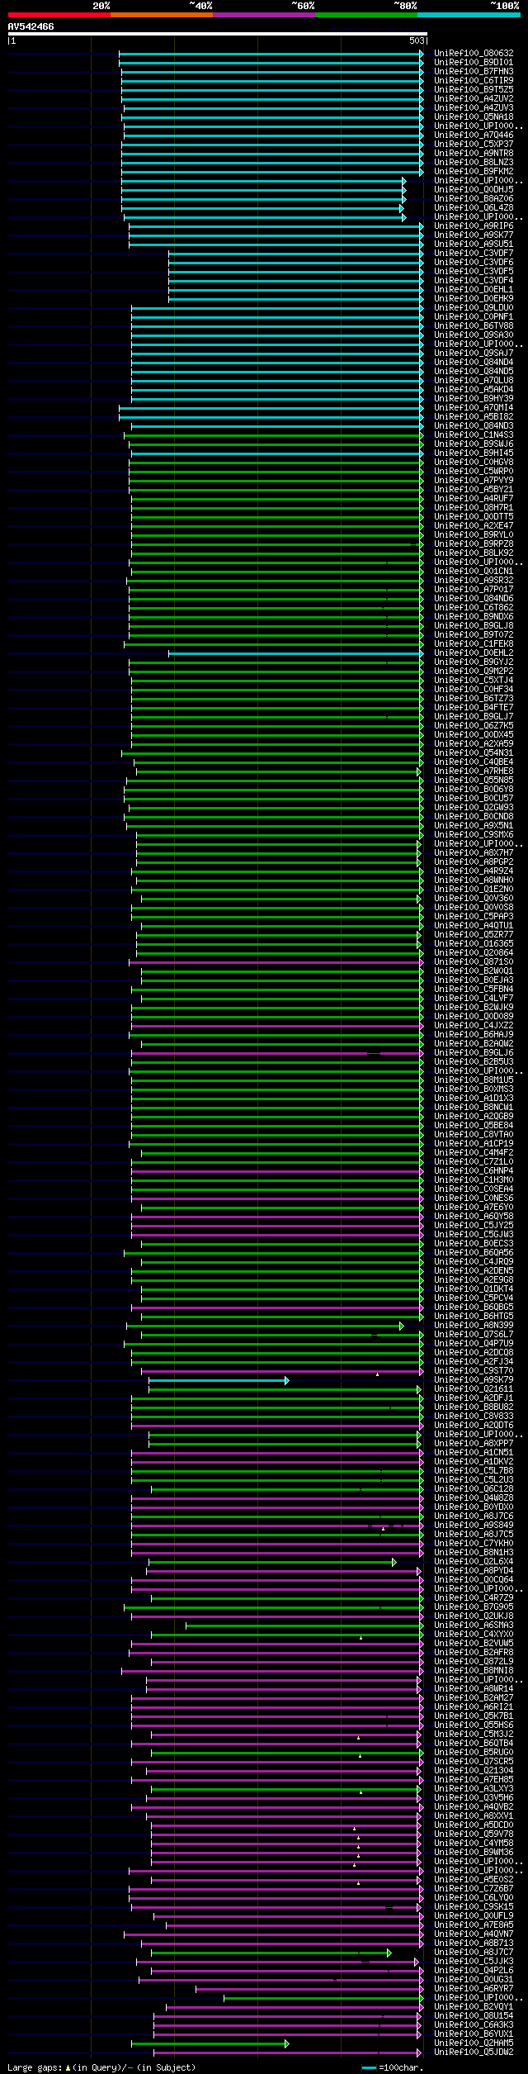Screen dimensions: 528x2074
Task: Click hit label UniRef100_Q01CN1
Action: 474,572
